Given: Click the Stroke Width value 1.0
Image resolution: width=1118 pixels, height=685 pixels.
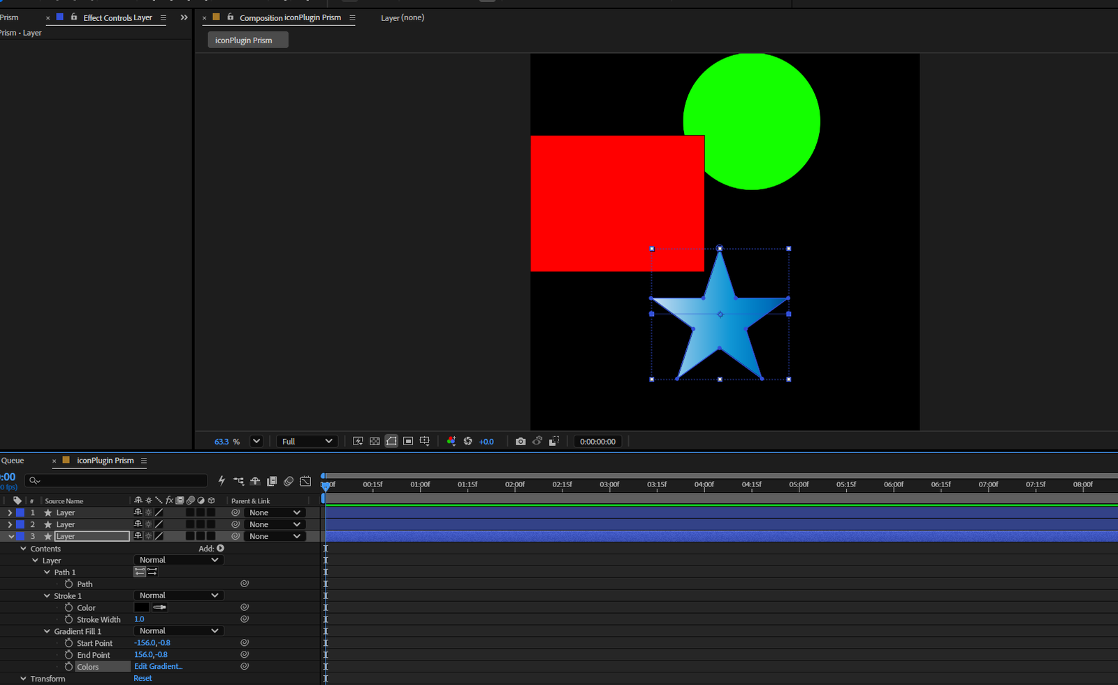Looking at the screenshot, I should (139, 619).
